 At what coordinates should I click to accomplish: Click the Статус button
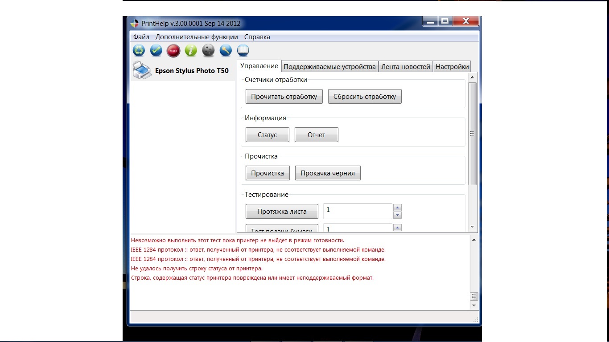[267, 135]
